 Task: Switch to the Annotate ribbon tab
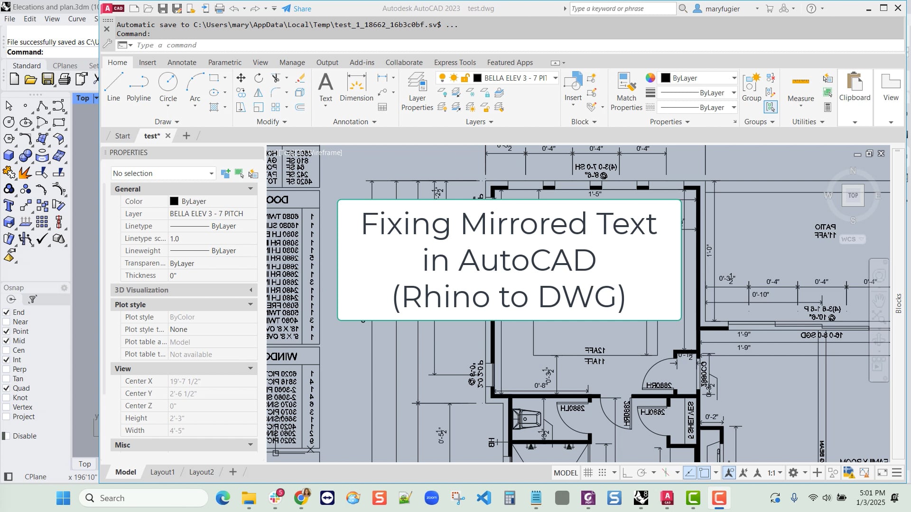[182, 63]
